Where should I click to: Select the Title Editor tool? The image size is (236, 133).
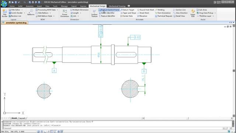coord(14,10)
